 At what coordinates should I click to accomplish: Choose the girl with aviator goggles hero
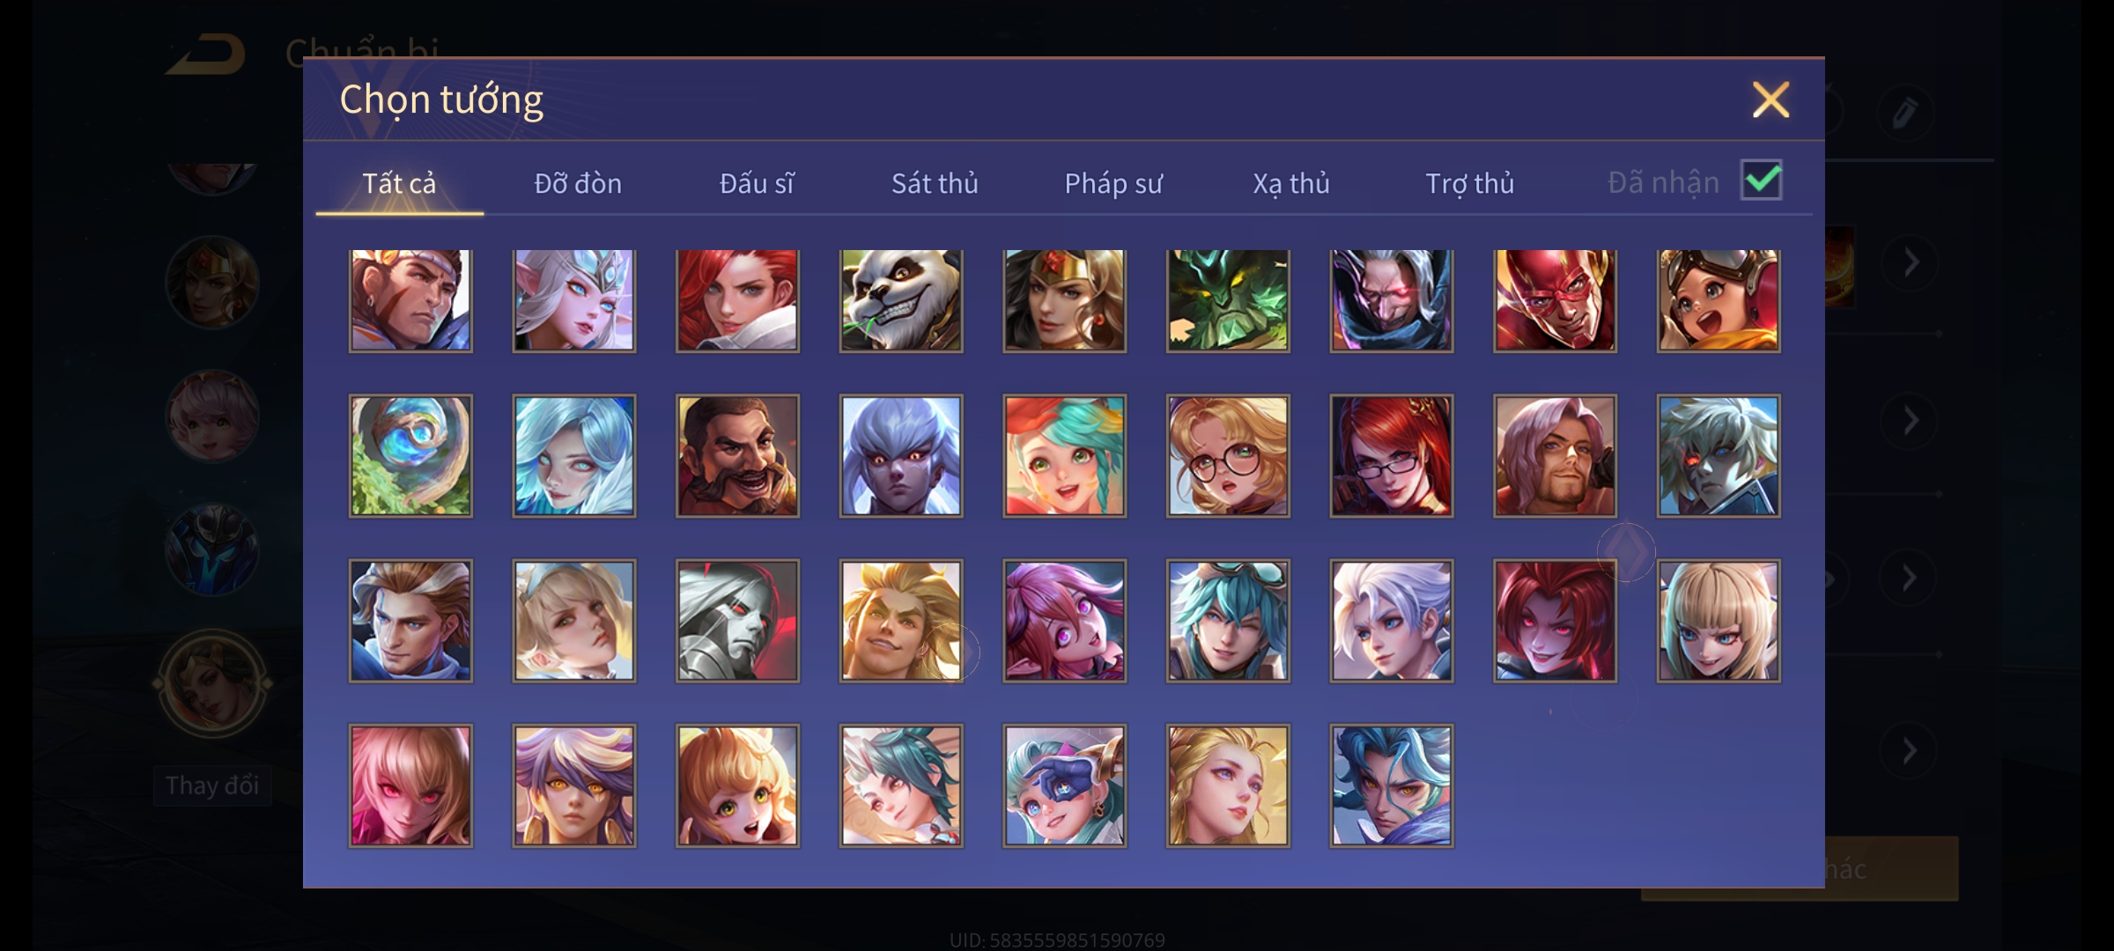pyautogui.click(x=1719, y=300)
